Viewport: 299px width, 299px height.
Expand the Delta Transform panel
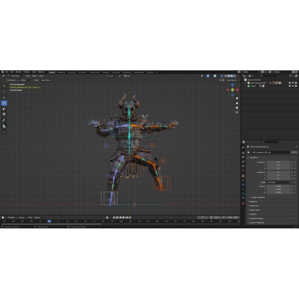point(258,197)
